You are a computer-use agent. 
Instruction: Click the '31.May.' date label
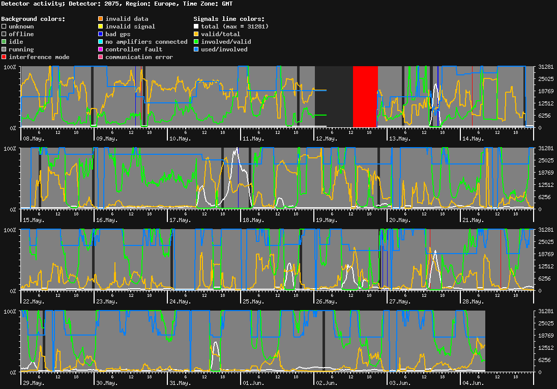click(x=180, y=383)
